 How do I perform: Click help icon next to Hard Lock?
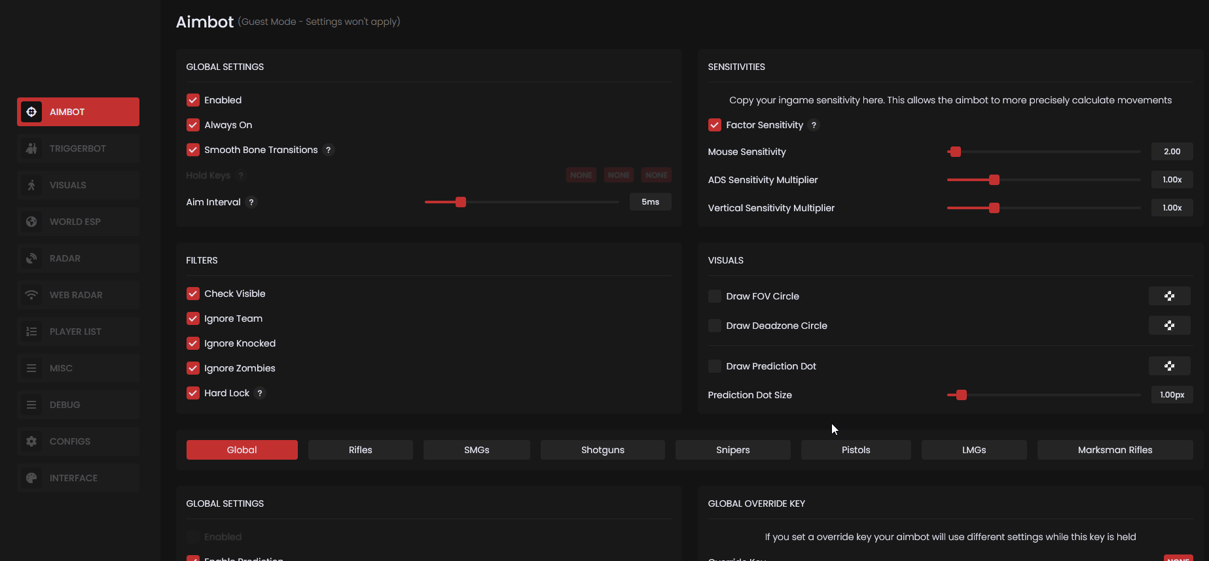[260, 393]
